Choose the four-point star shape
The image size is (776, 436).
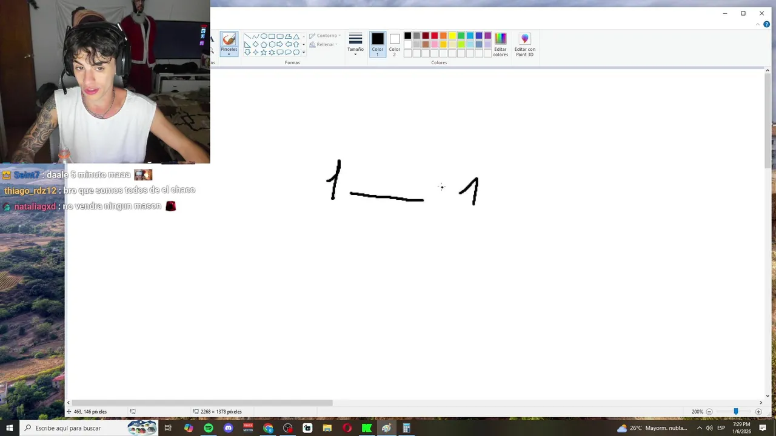tap(255, 52)
